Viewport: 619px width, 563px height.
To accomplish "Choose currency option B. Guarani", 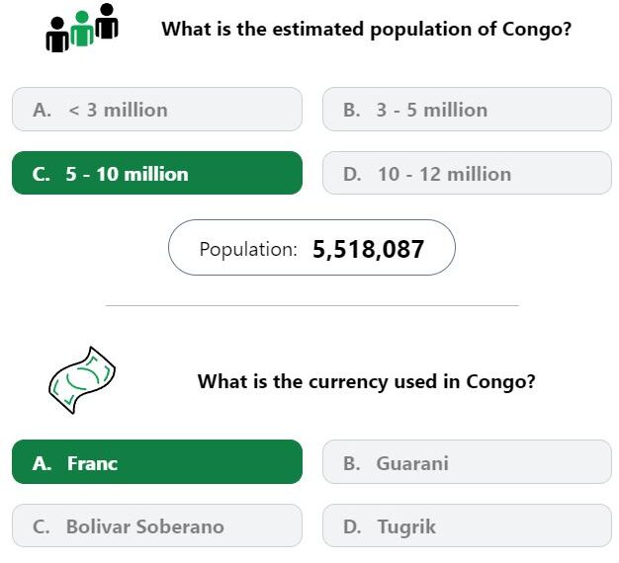I will (467, 462).
